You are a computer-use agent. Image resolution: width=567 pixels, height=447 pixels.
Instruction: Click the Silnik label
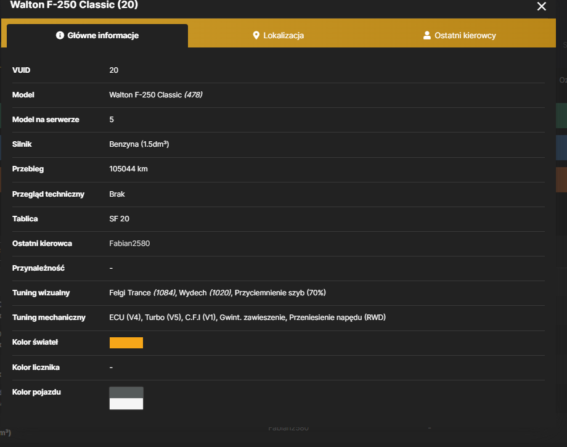pyautogui.click(x=22, y=144)
